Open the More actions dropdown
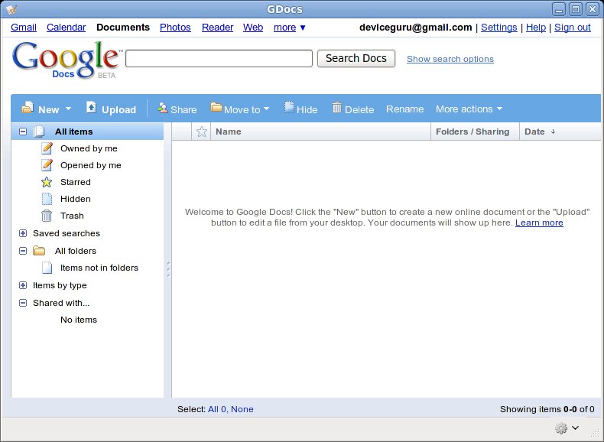This screenshot has width=604, height=442. click(469, 109)
